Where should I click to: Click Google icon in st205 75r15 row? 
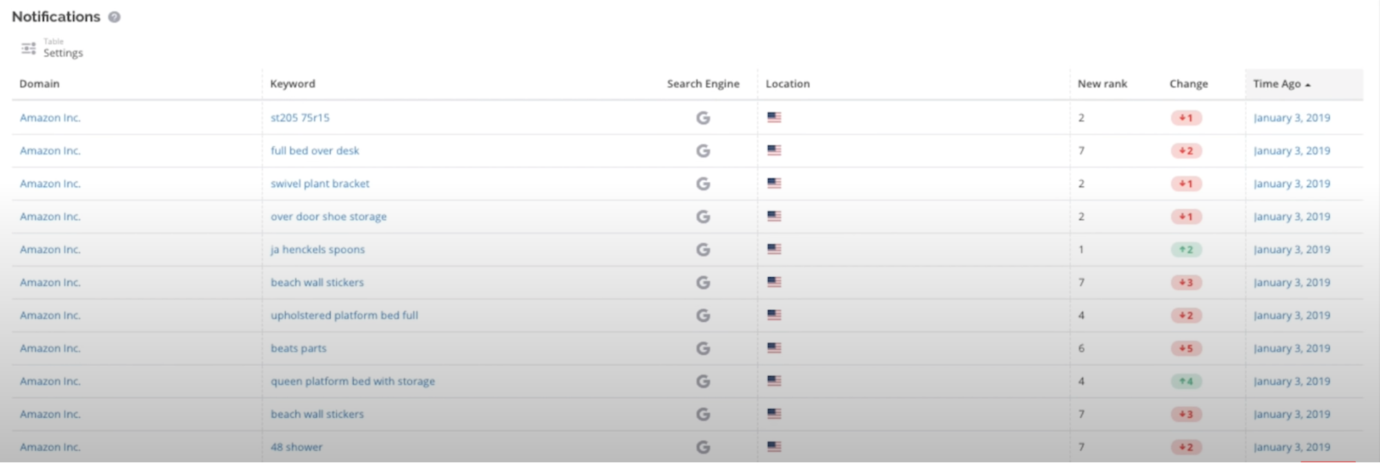click(703, 118)
